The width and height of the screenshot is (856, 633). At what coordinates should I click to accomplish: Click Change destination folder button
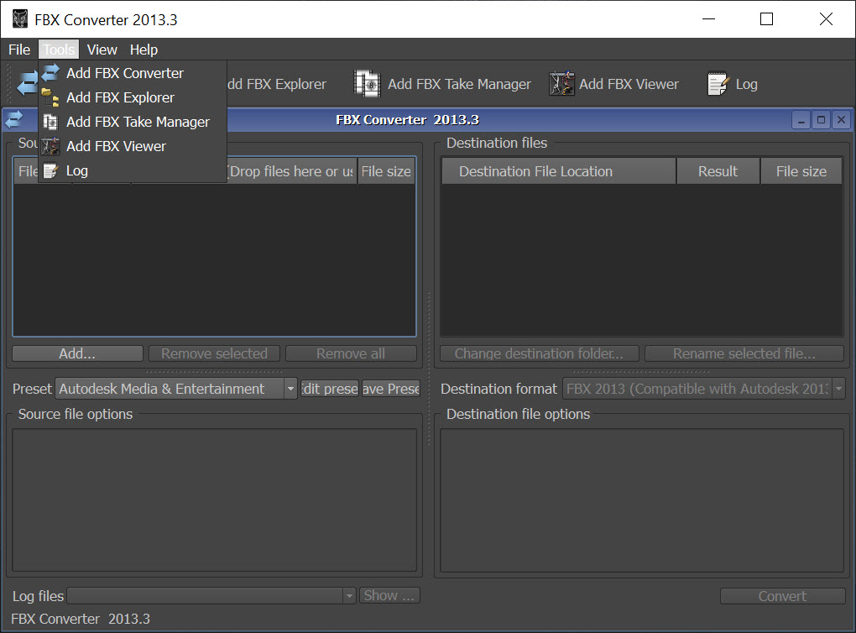pyautogui.click(x=540, y=353)
